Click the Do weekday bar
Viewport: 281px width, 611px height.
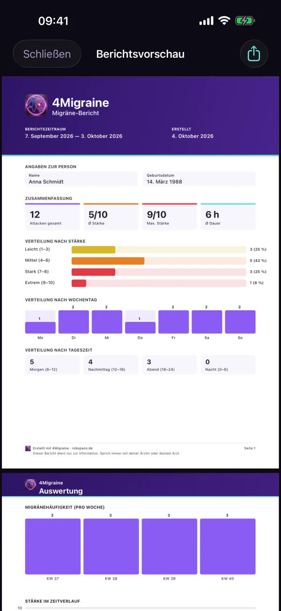point(140,328)
